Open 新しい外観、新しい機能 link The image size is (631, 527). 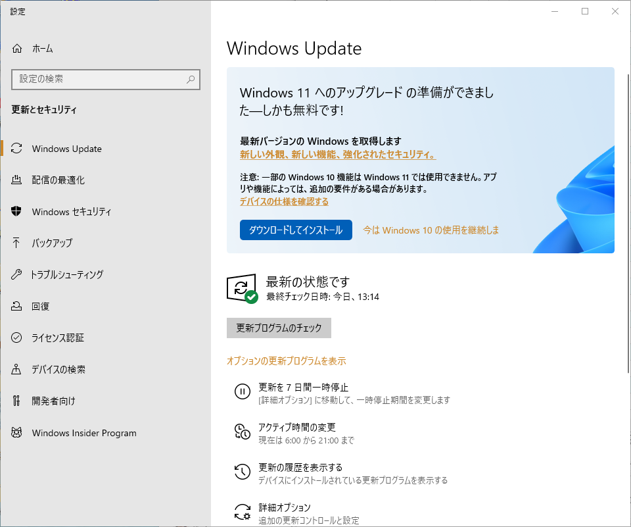click(338, 154)
